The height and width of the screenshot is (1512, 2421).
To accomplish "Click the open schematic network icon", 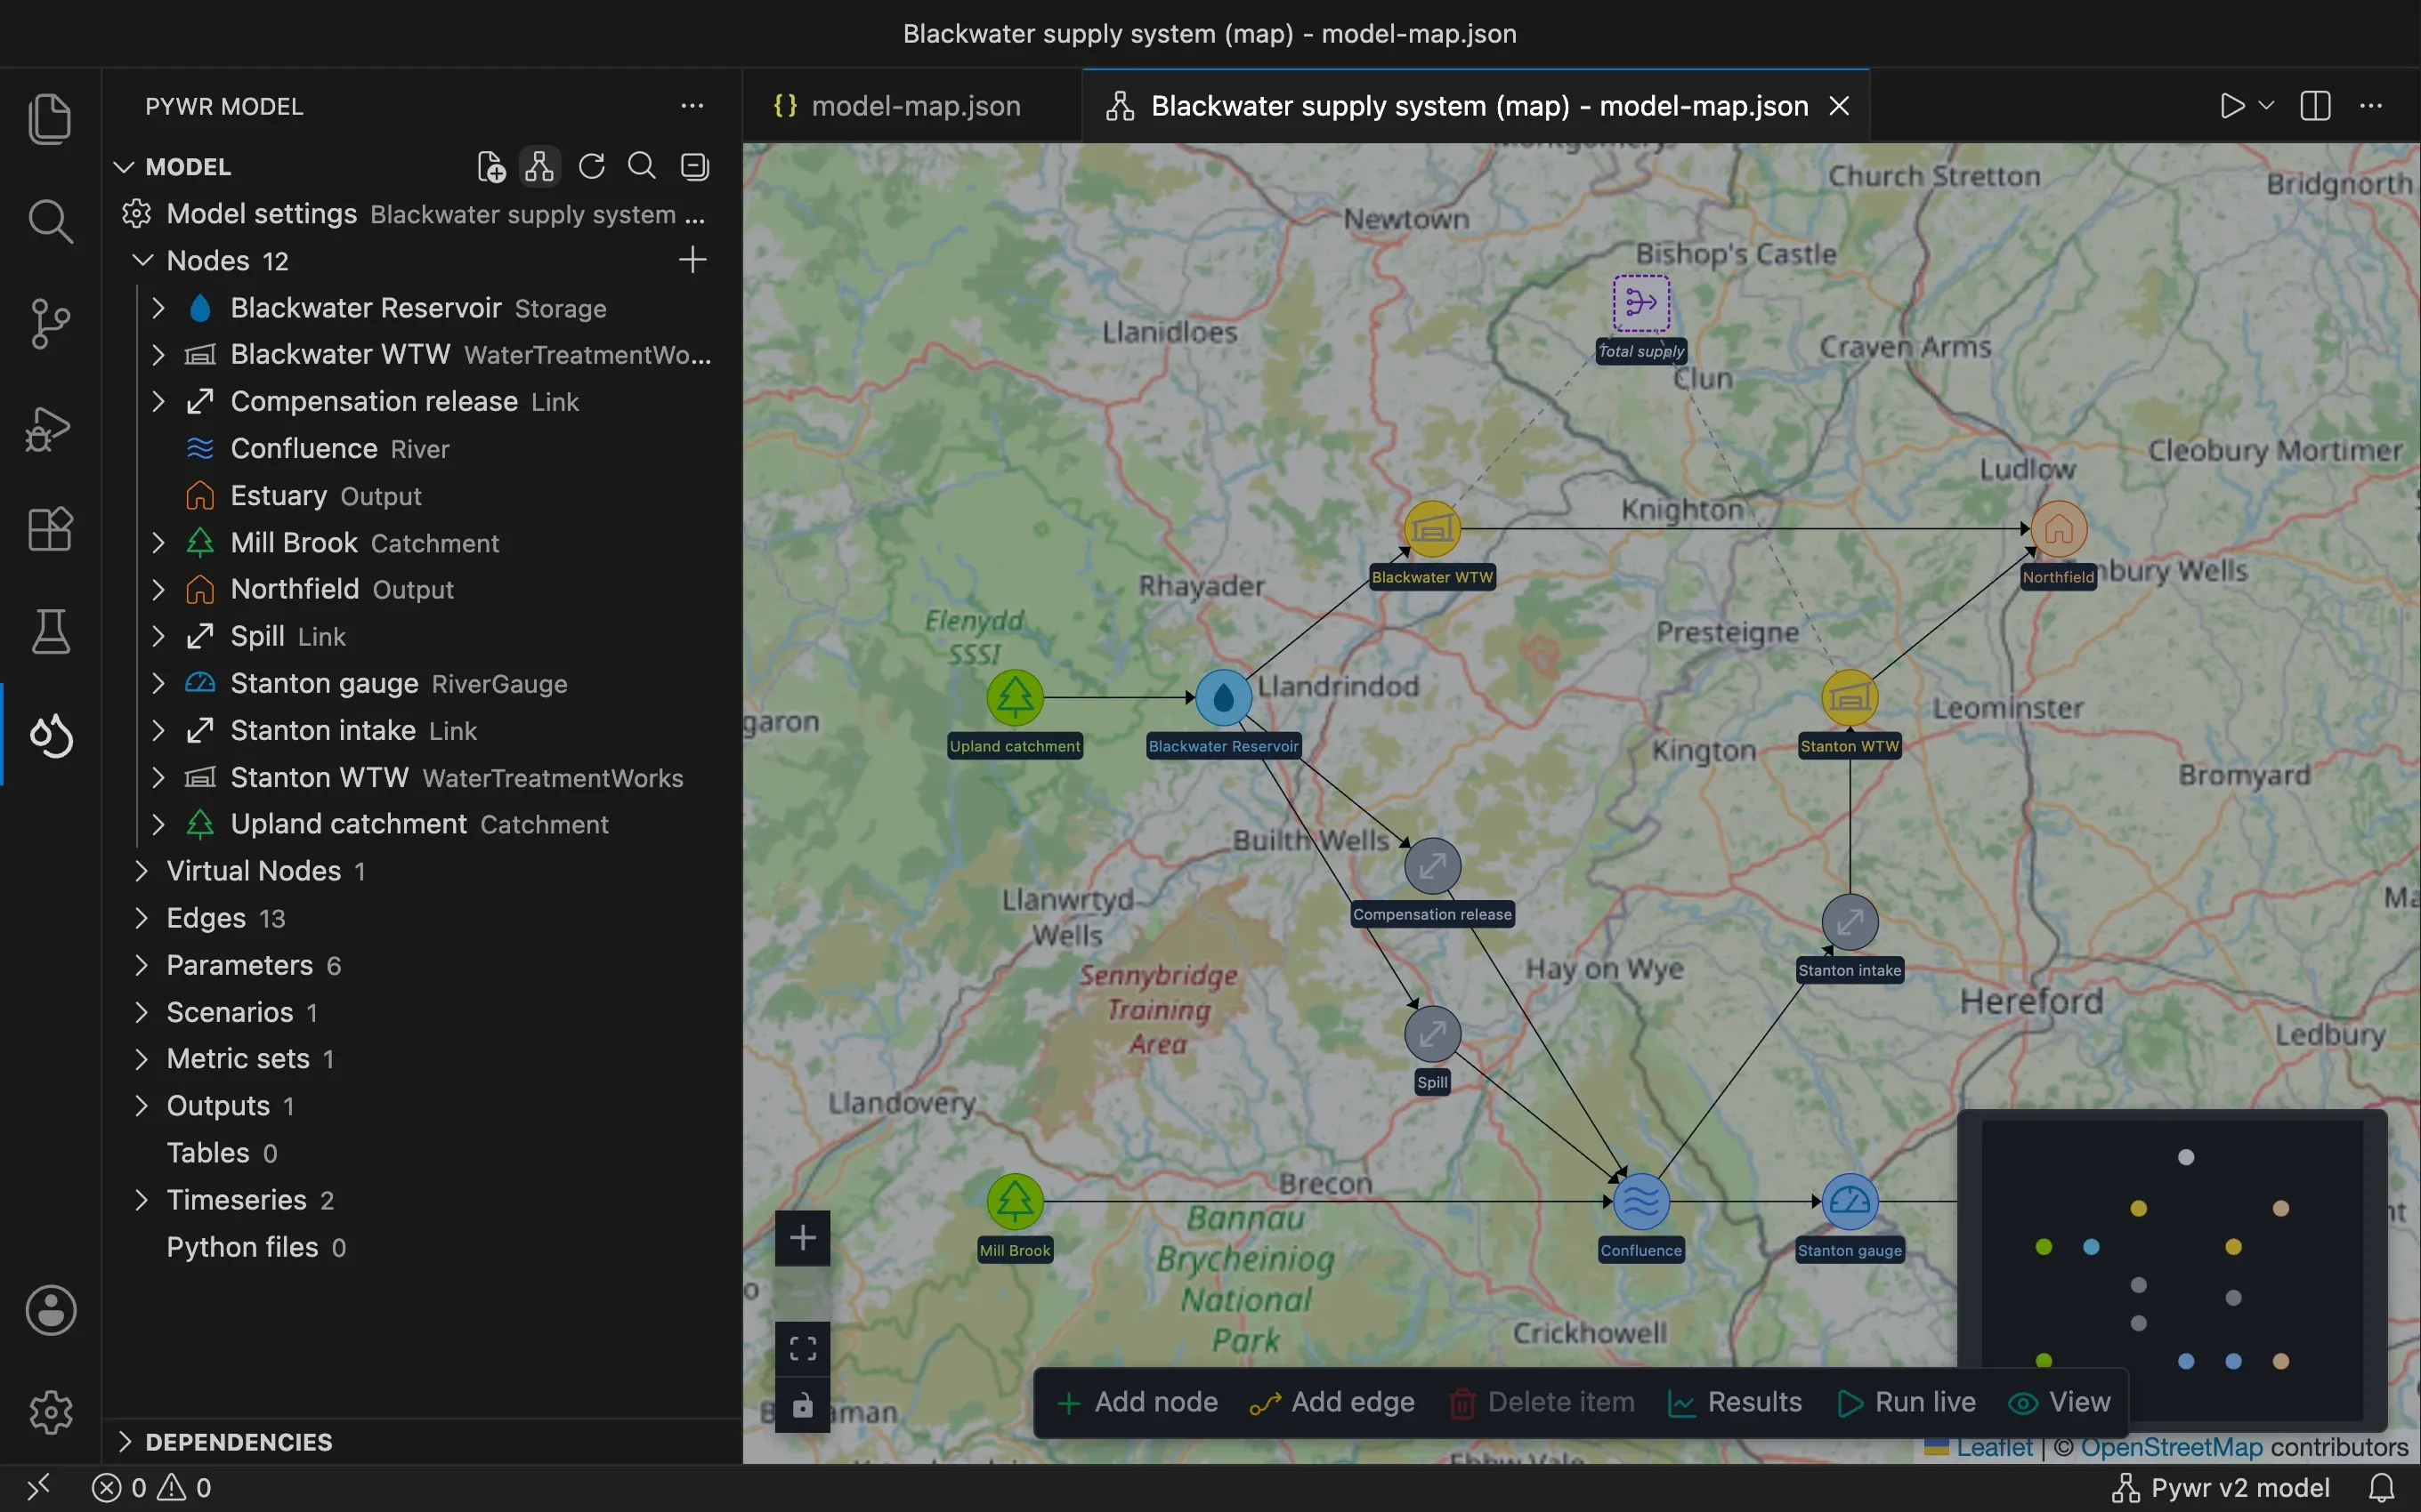I will pos(540,166).
